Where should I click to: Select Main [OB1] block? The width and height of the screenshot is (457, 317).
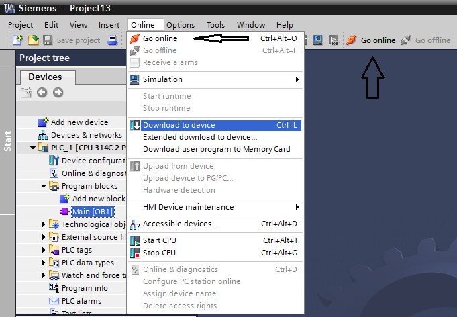(x=93, y=212)
